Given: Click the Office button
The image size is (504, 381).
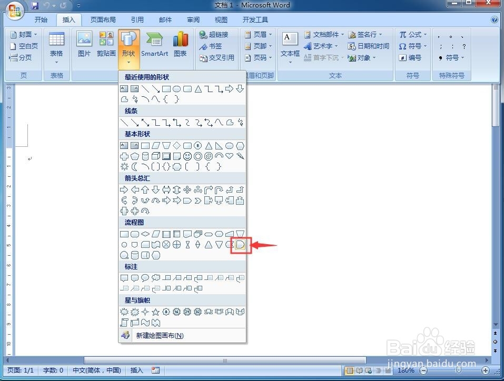Looking at the screenshot, I should (x=14, y=11).
